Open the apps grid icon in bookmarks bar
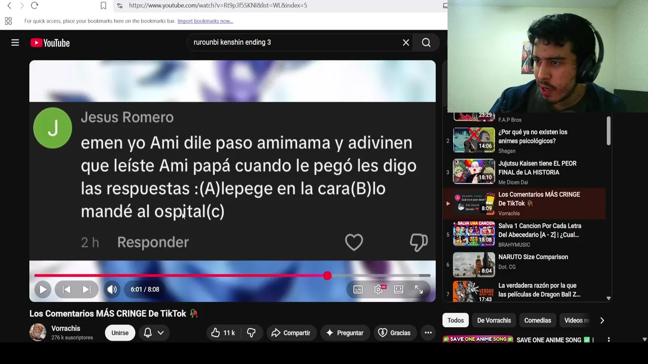The width and height of the screenshot is (648, 364). click(x=8, y=21)
